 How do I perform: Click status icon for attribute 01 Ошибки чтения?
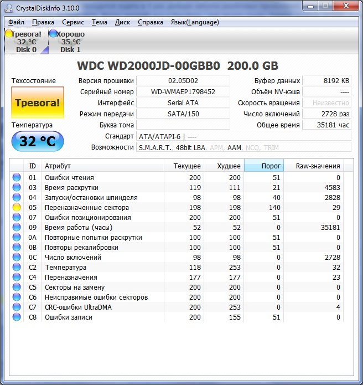[17, 177]
